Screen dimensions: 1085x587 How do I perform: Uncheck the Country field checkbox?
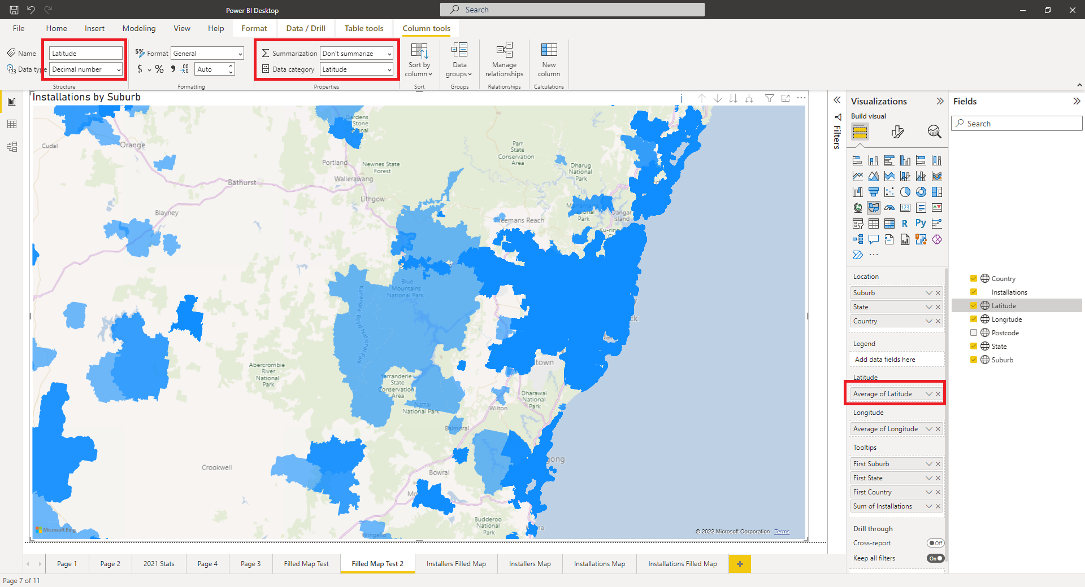[x=974, y=278]
